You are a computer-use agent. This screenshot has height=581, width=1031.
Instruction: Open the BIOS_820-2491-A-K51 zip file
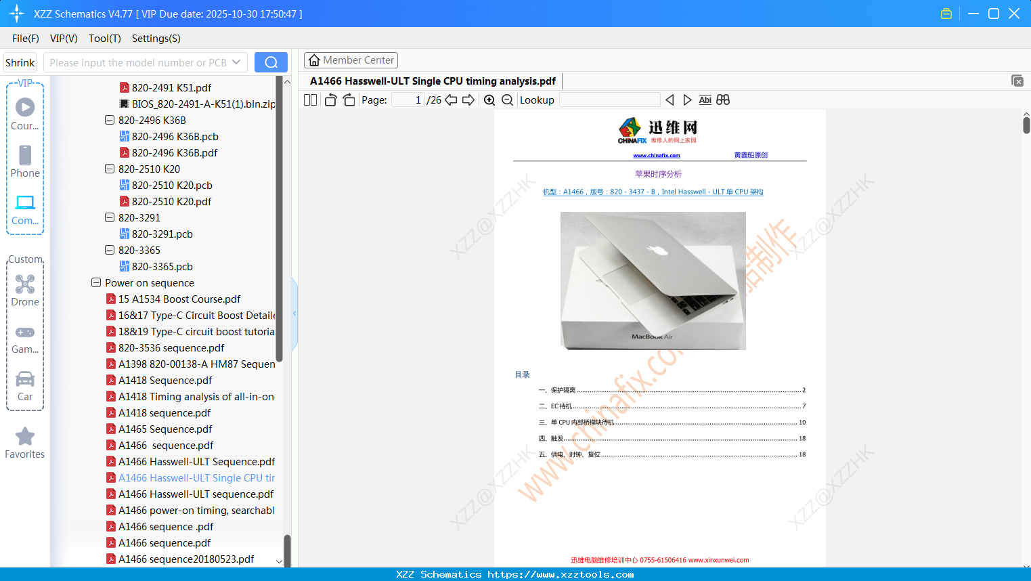(x=197, y=104)
